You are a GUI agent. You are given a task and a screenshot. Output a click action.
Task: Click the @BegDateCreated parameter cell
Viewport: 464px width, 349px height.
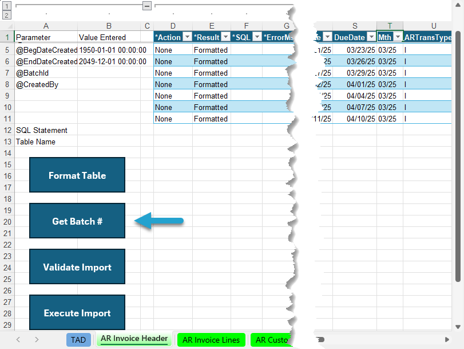46,50
